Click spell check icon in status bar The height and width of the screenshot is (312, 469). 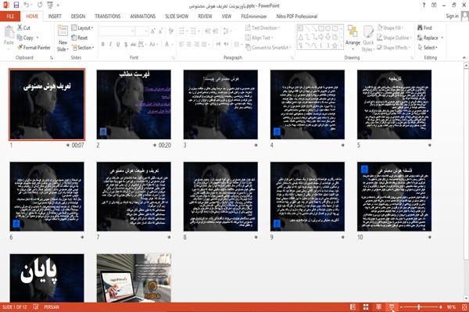click(x=36, y=307)
